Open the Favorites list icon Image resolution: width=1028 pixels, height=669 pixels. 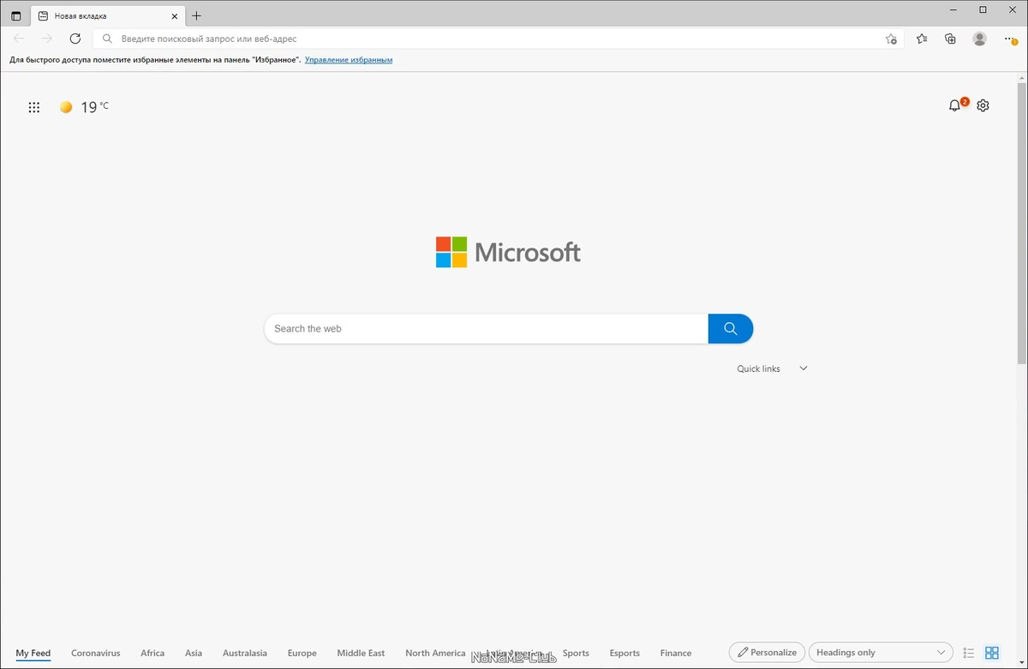click(922, 39)
